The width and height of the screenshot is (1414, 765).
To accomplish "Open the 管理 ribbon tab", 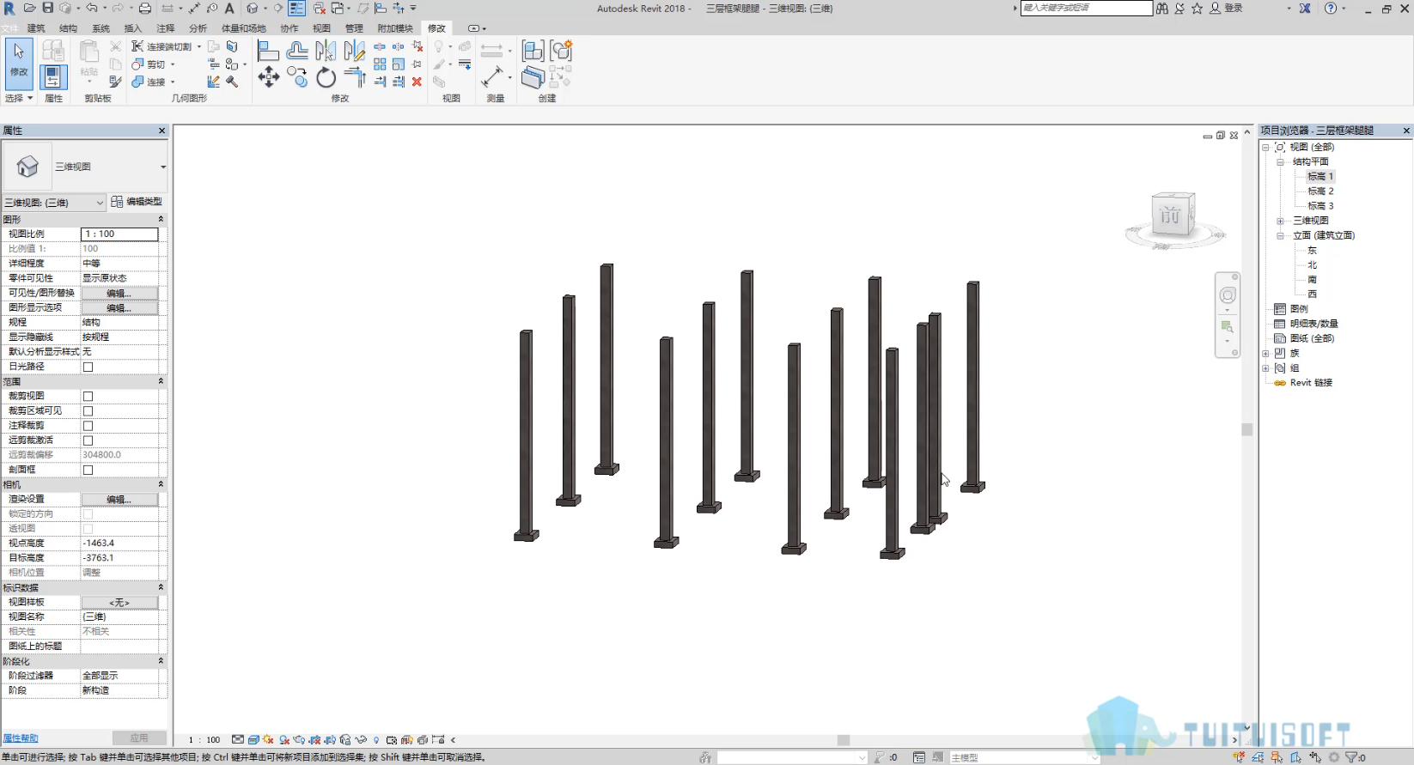I will [354, 28].
